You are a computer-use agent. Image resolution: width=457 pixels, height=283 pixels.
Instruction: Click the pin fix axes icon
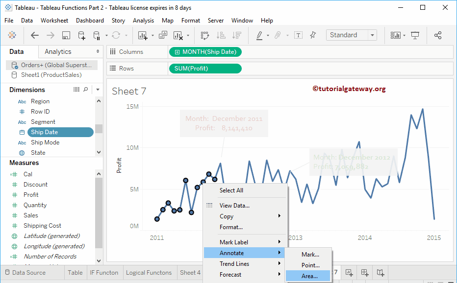tap(313, 35)
